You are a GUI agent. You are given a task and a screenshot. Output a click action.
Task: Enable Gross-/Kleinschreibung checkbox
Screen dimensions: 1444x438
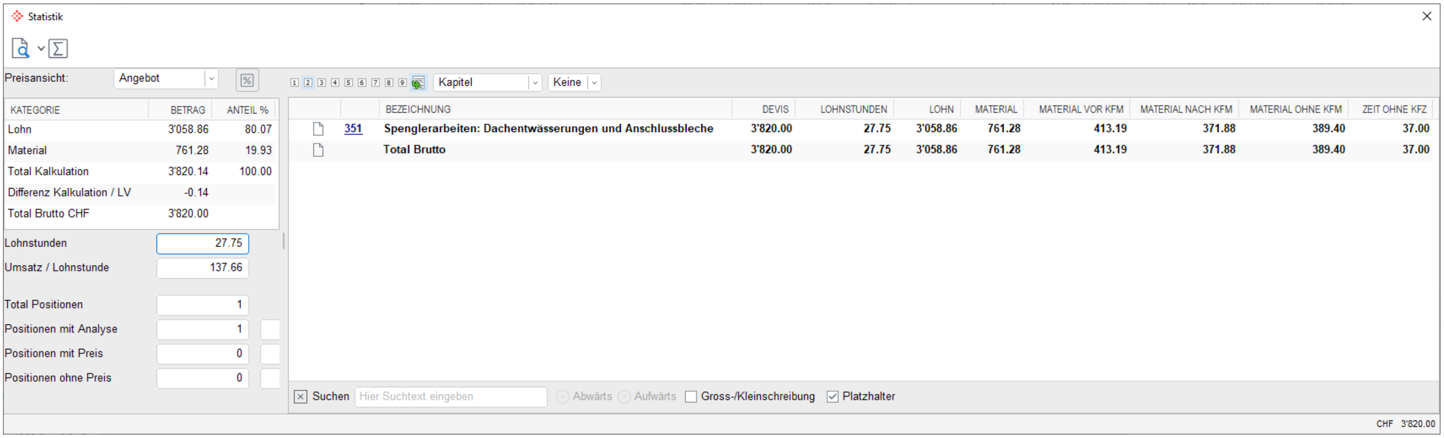[691, 397]
